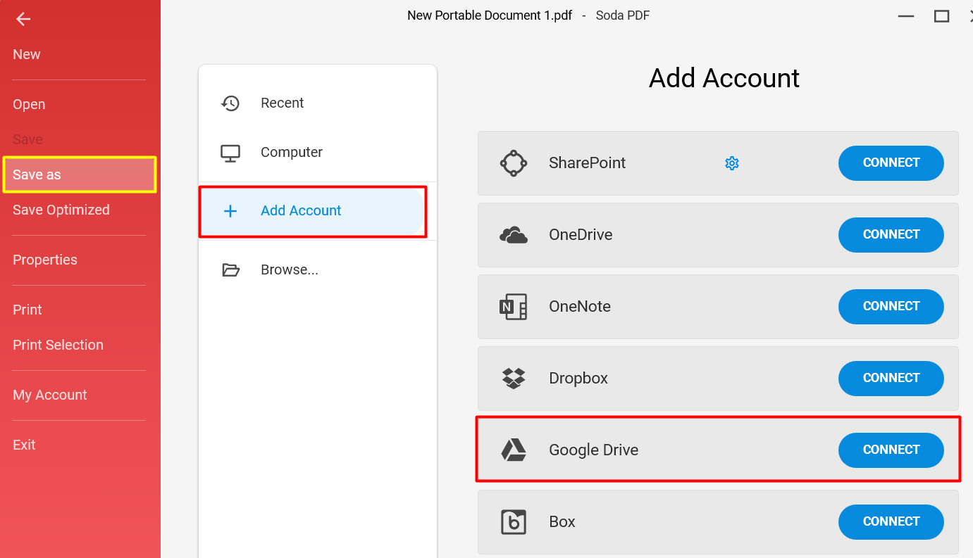Select Open in the file menu
The height and width of the screenshot is (558, 973).
(x=29, y=104)
